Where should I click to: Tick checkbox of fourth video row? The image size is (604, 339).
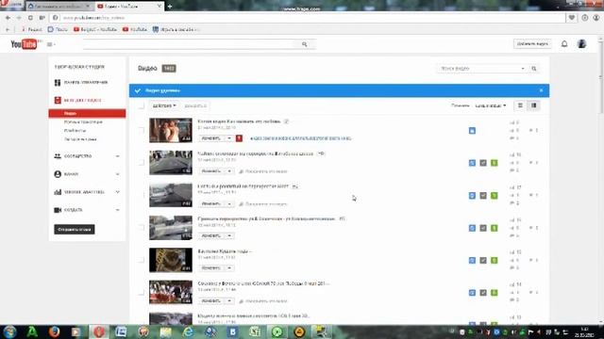click(x=141, y=228)
